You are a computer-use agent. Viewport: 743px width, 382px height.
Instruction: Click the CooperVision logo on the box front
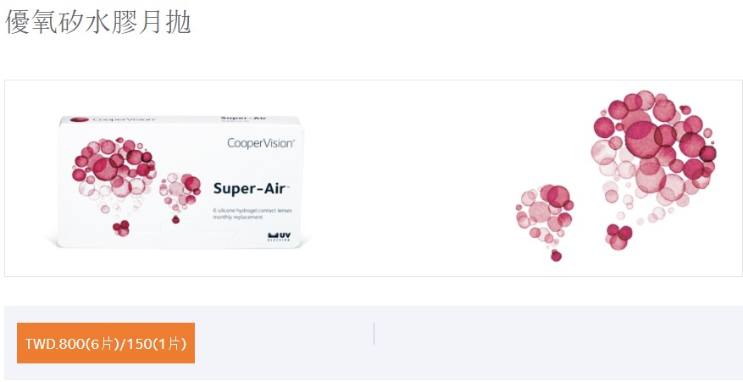260,144
